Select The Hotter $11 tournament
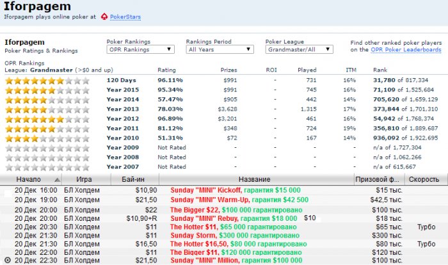 click(x=234, y=227)
